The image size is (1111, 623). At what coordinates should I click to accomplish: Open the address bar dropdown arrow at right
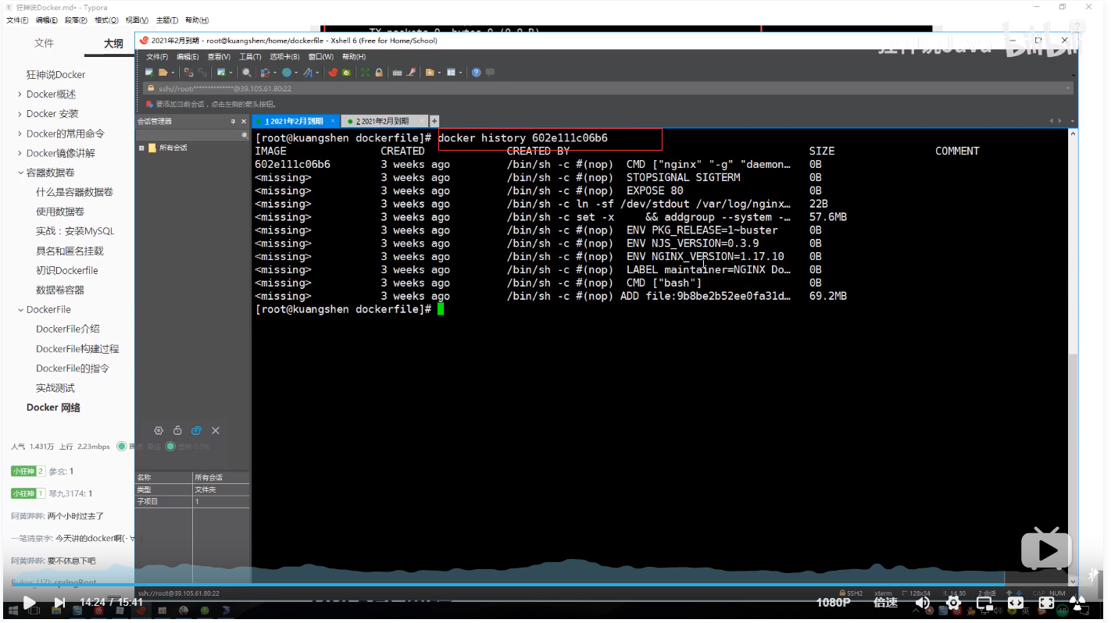click(x=1068, y=88)
